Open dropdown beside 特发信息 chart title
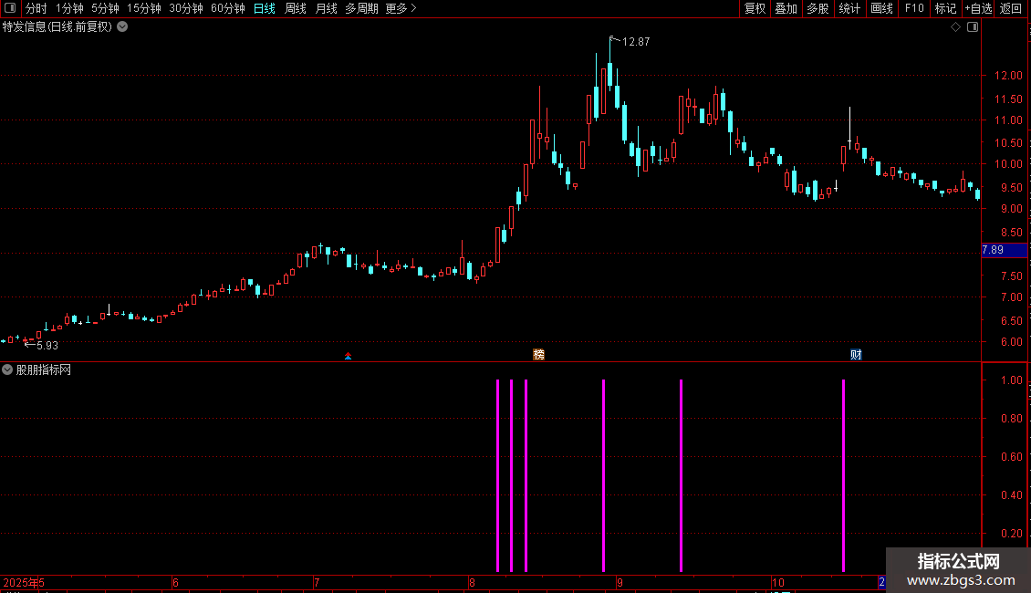1031x593 pixels. pyautogui.click(x=122, y=27)
